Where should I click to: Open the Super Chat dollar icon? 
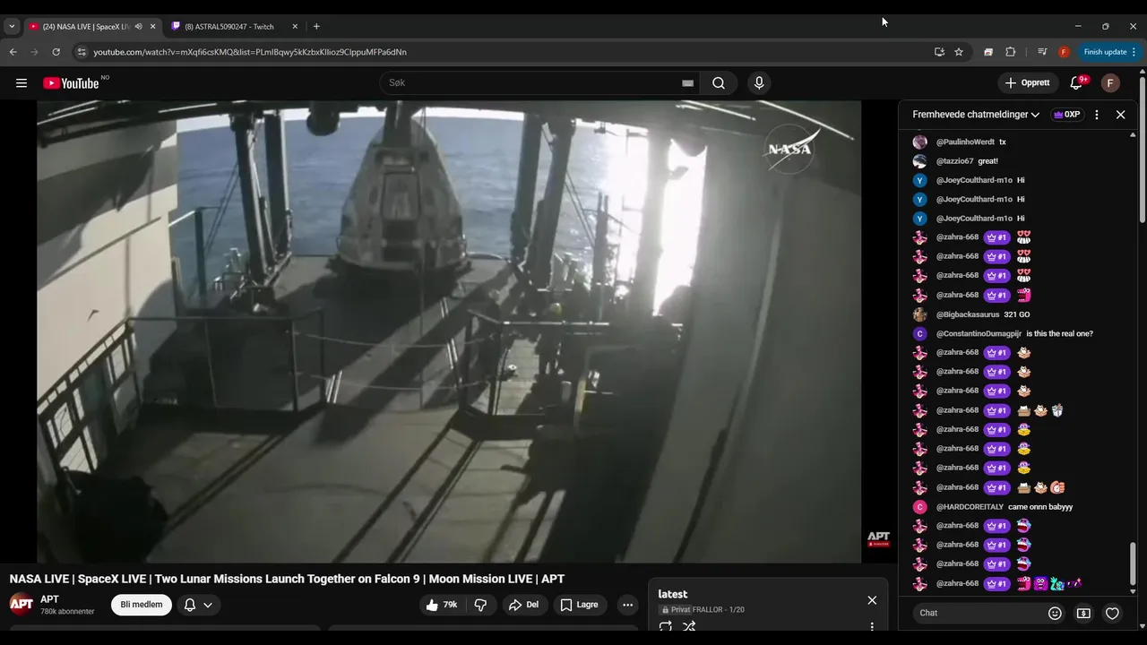coord(1083,613)
